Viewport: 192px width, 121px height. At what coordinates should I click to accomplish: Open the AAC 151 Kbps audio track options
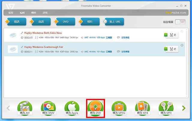[98, 52]
